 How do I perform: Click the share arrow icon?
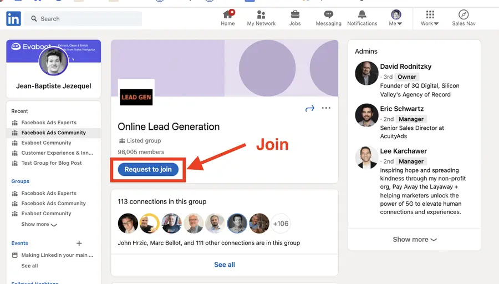point(309,109)
